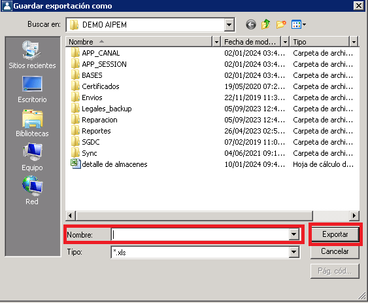The height and width of the screenshot is (303, 368).
Task: Click the horizontal scrollbar thumb
Action: [194, 215]
